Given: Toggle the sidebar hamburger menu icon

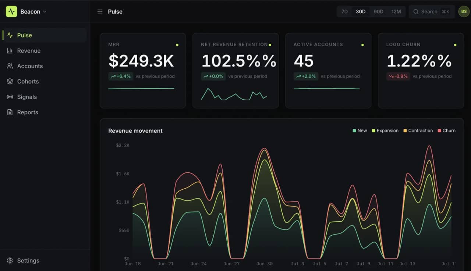Looking at the screenshot, I should point(100,12).
